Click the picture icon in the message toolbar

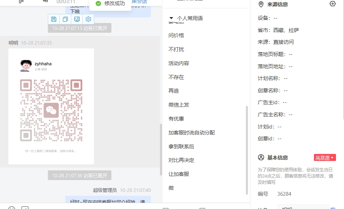point(77,19)
